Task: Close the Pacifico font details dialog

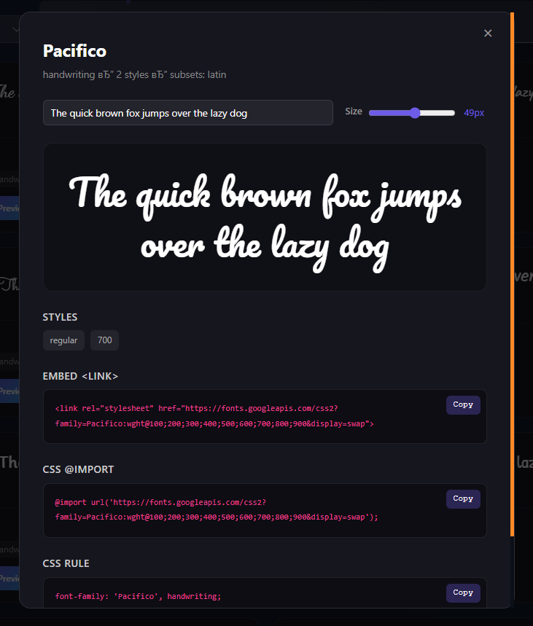Action: click(x=488, y=33)
